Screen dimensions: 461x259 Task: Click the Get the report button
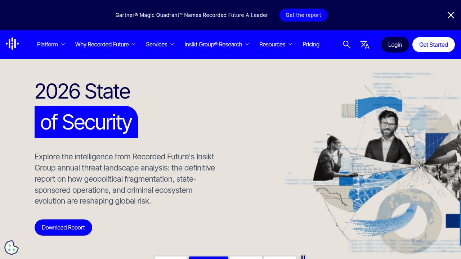pos(303,15)
